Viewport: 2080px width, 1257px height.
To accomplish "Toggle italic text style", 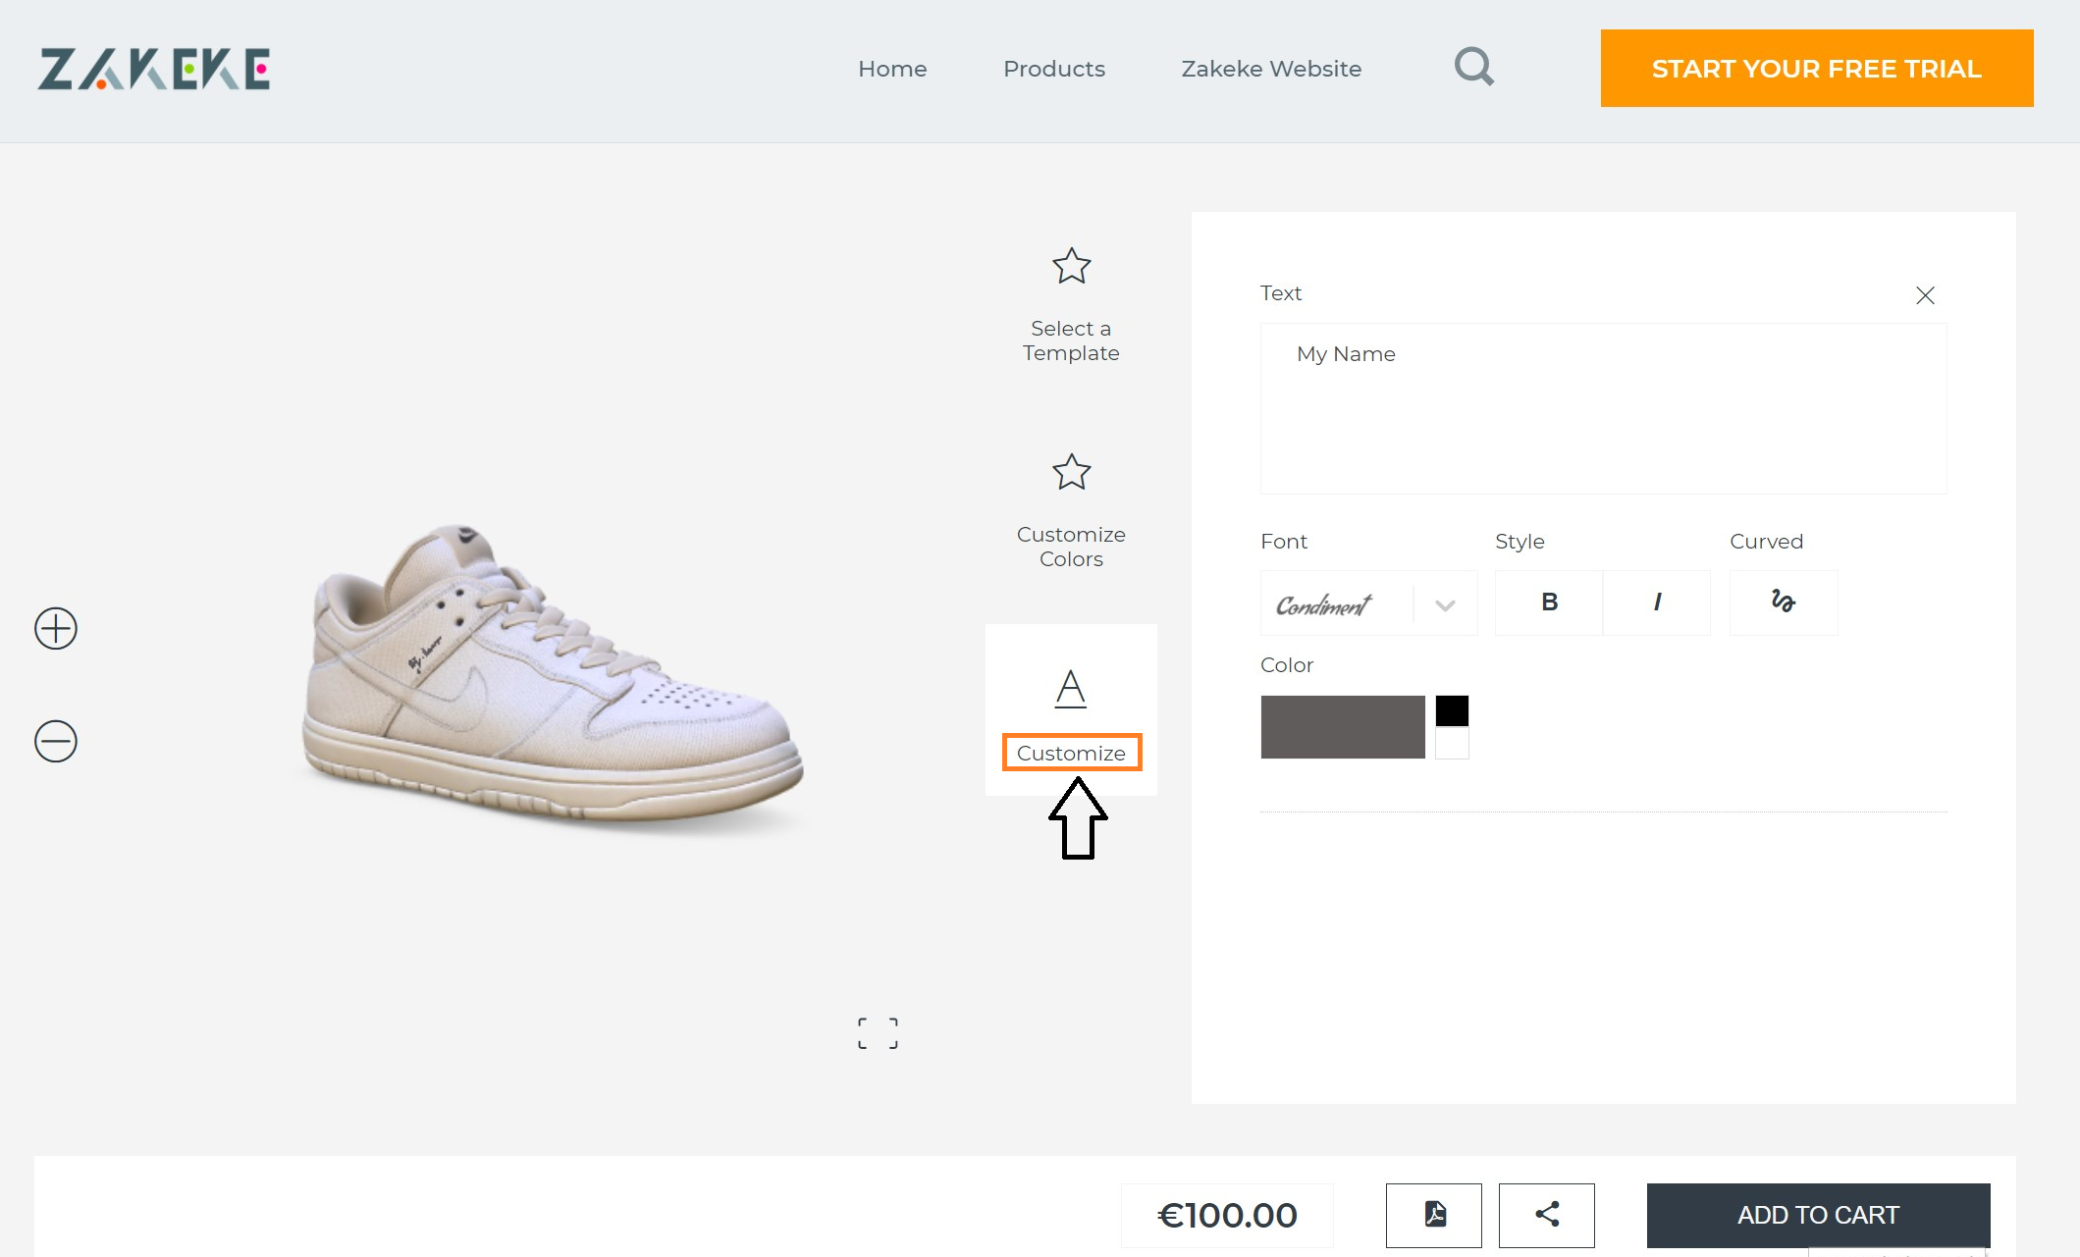I will [x=1657, y=602].
